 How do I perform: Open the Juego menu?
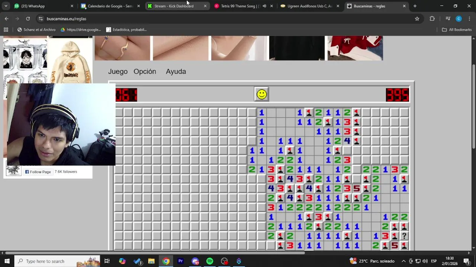118,72
